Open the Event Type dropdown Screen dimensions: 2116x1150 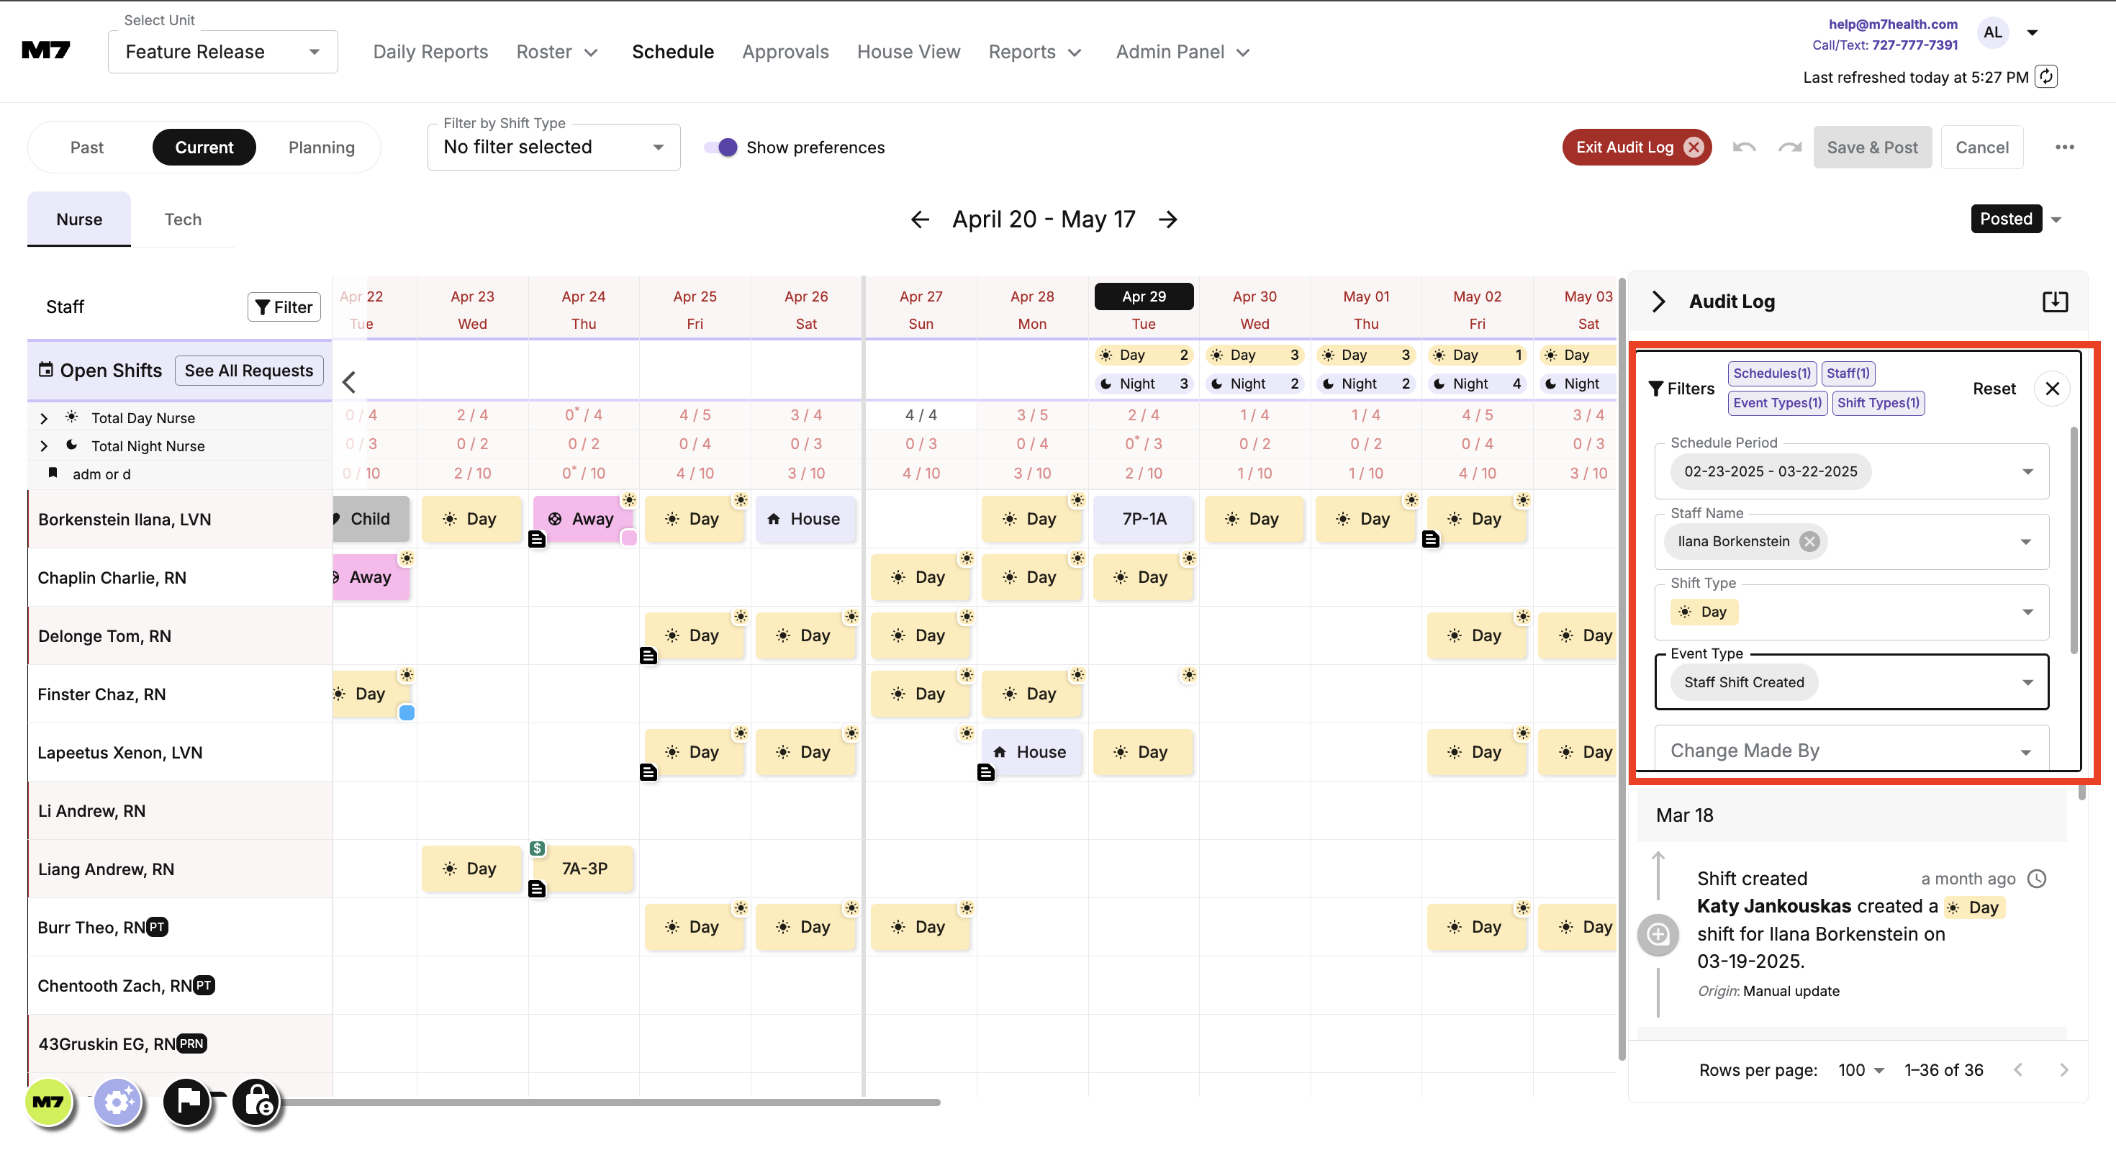click(2027, 683)
